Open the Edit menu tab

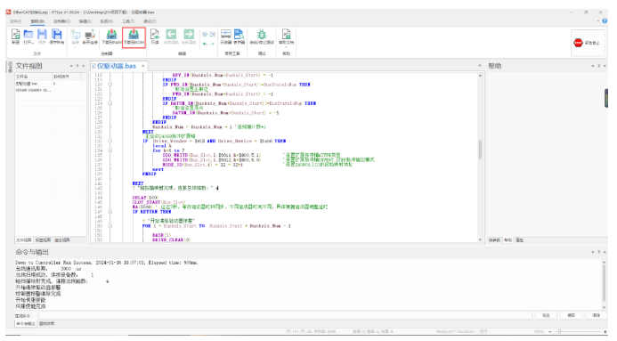pos(85,21)
